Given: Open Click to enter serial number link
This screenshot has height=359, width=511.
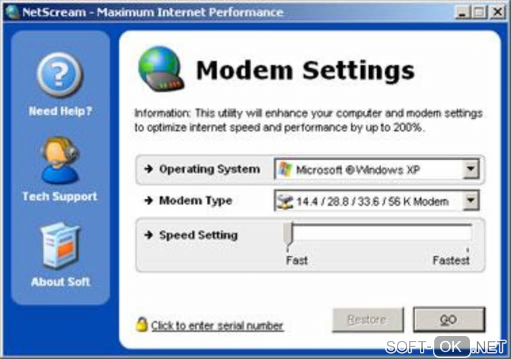Looking at the screenshot, I should coord(217,325).
